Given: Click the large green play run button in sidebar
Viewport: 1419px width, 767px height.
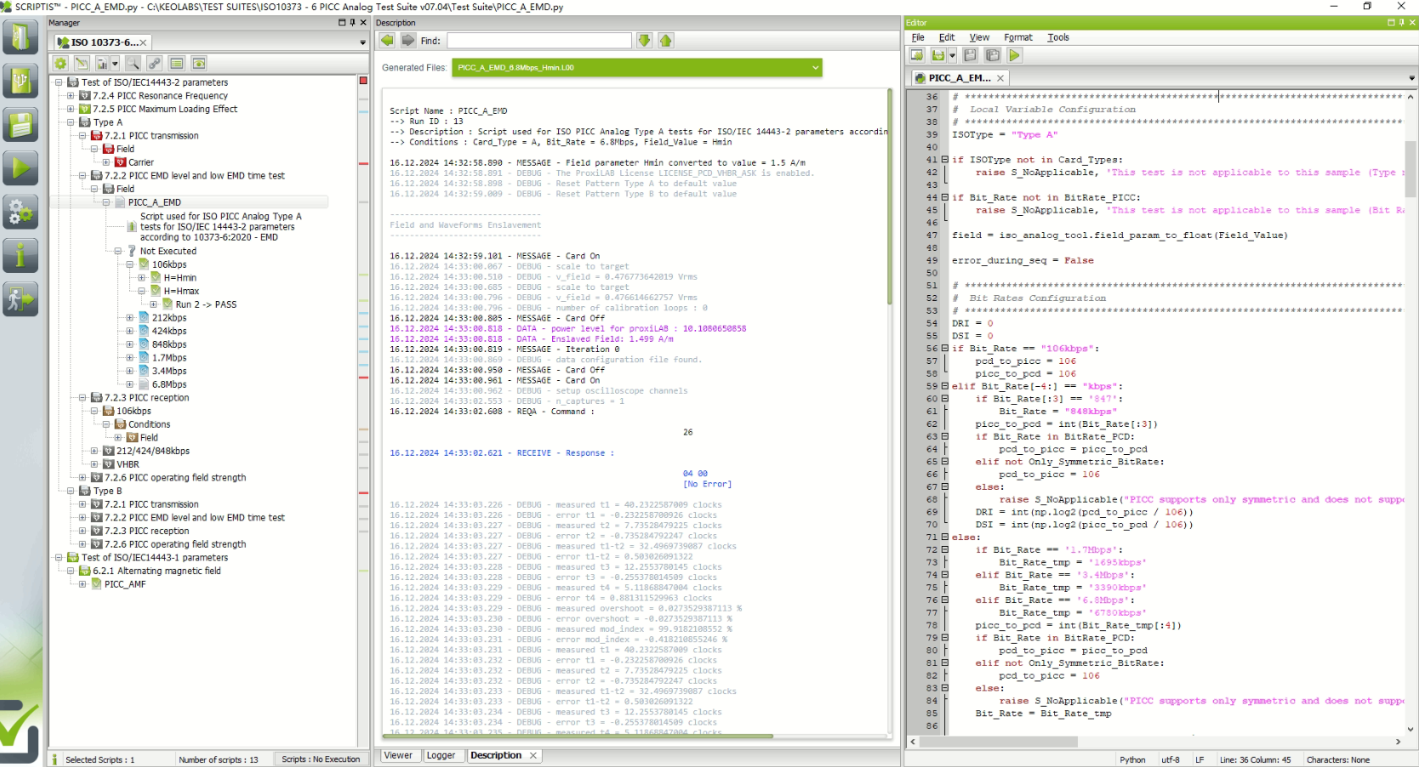Looking at the screenshot, I should pos(20,168).
